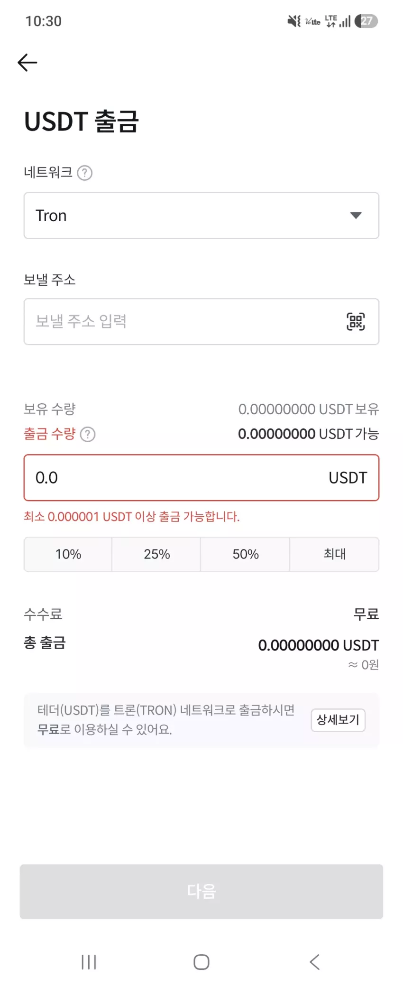The width and height of the screenshot is (403, 986).
Task: Open 상세보기 details for Tron fee notice
Action: [x=338, y=720]
